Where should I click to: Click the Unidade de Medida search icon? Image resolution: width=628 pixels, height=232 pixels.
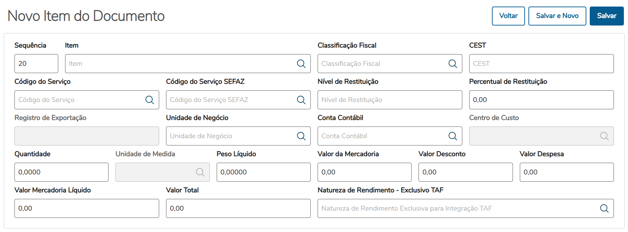tap(200, 172)
